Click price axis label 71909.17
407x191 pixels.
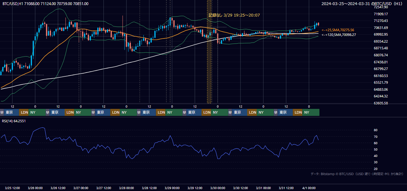381,14
